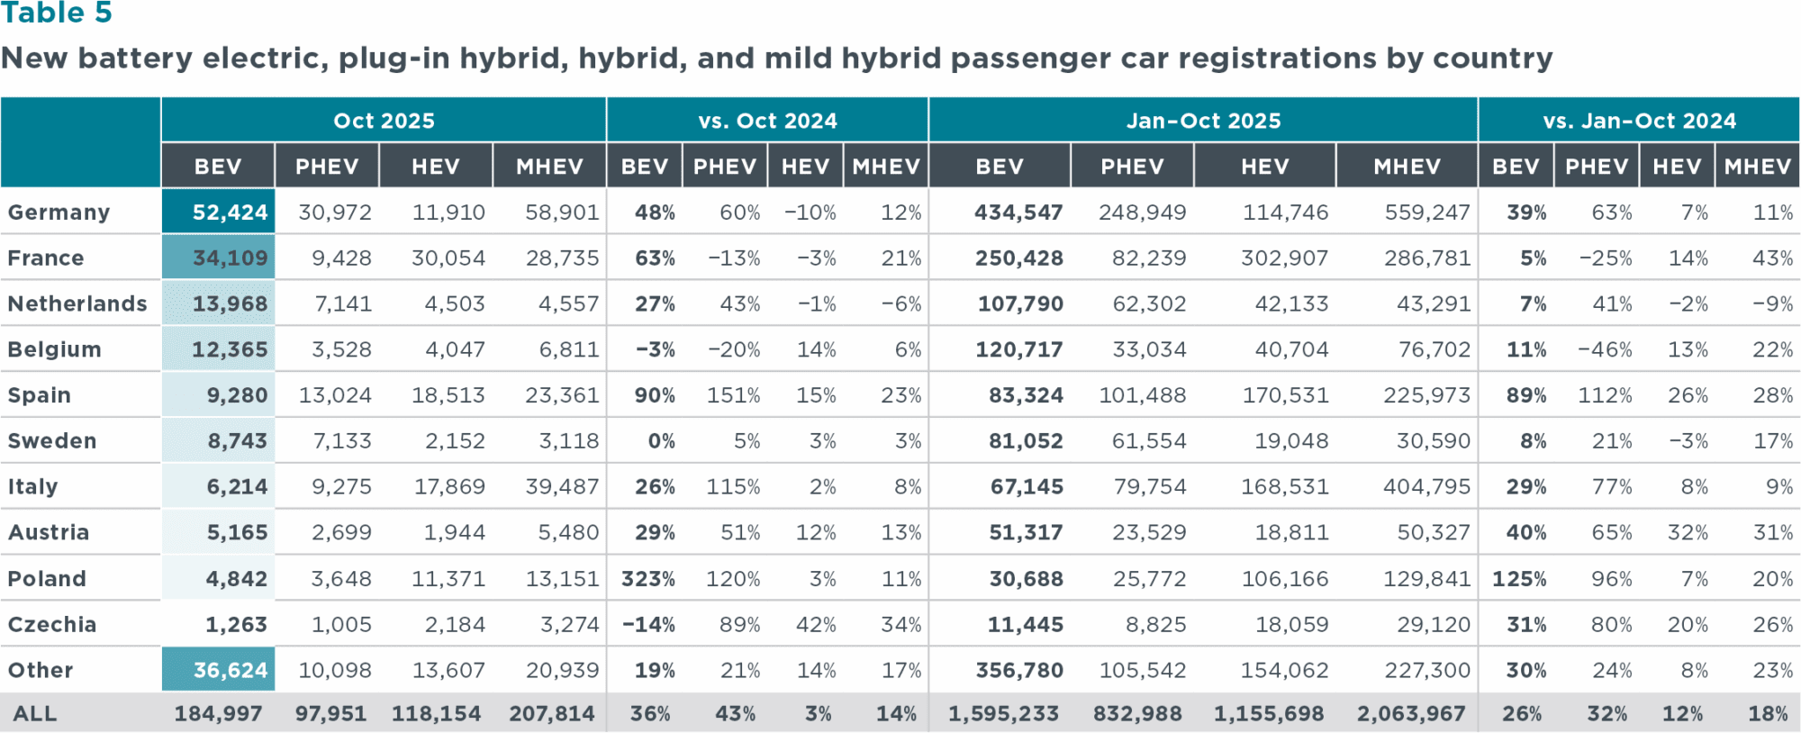Viewport: 1801px width, 733px height.
Task: Select the Netherlands row label
Action: tap(77, 304)
